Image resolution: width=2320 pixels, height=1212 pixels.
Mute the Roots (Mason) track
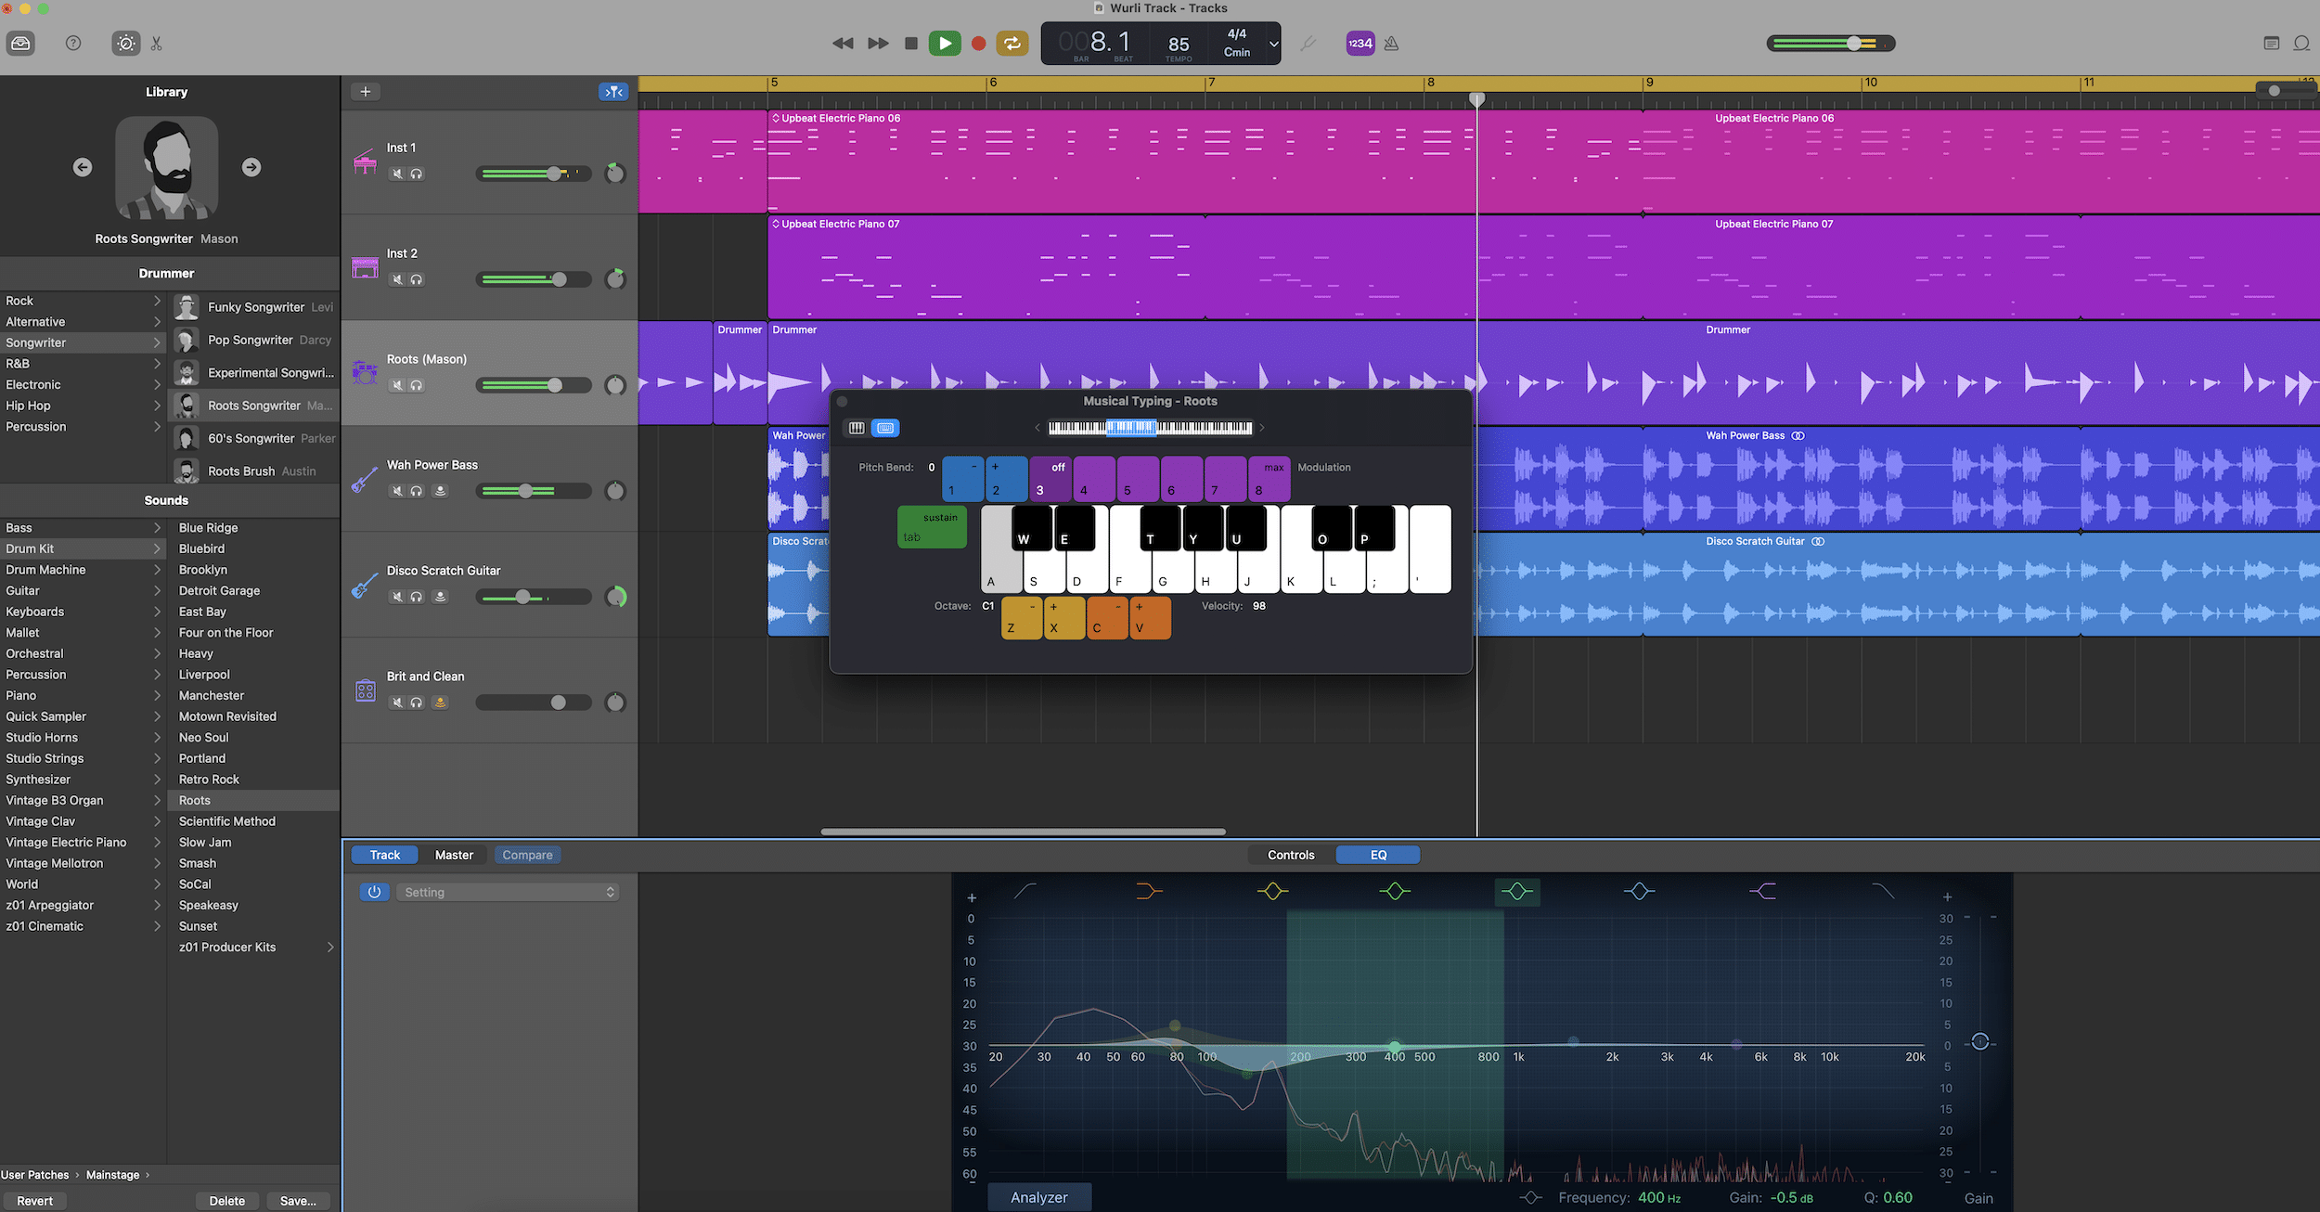click(397, 385)
